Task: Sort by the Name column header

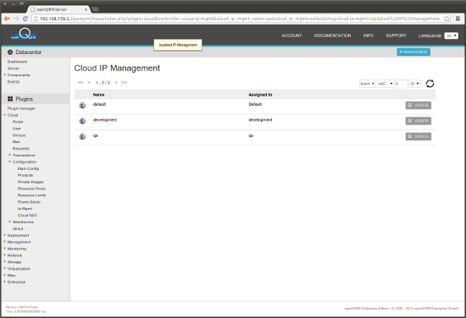Action: click(x=98, y=95)
